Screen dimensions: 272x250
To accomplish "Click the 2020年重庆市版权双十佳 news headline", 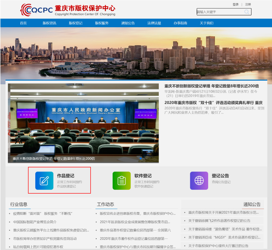I will pyautogui.click(x=214, y=103).
